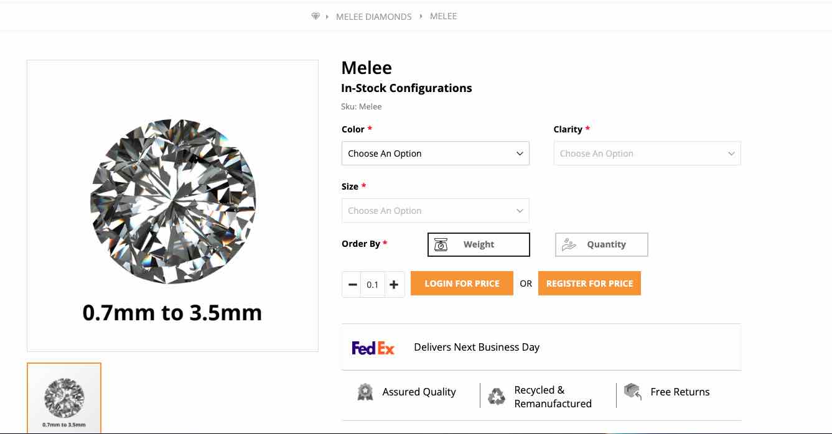The width and height of the screenshot is (832, 434).
Task: Select the Quantity hand icon
Action: pyautogui.click(x=569, y=244)
